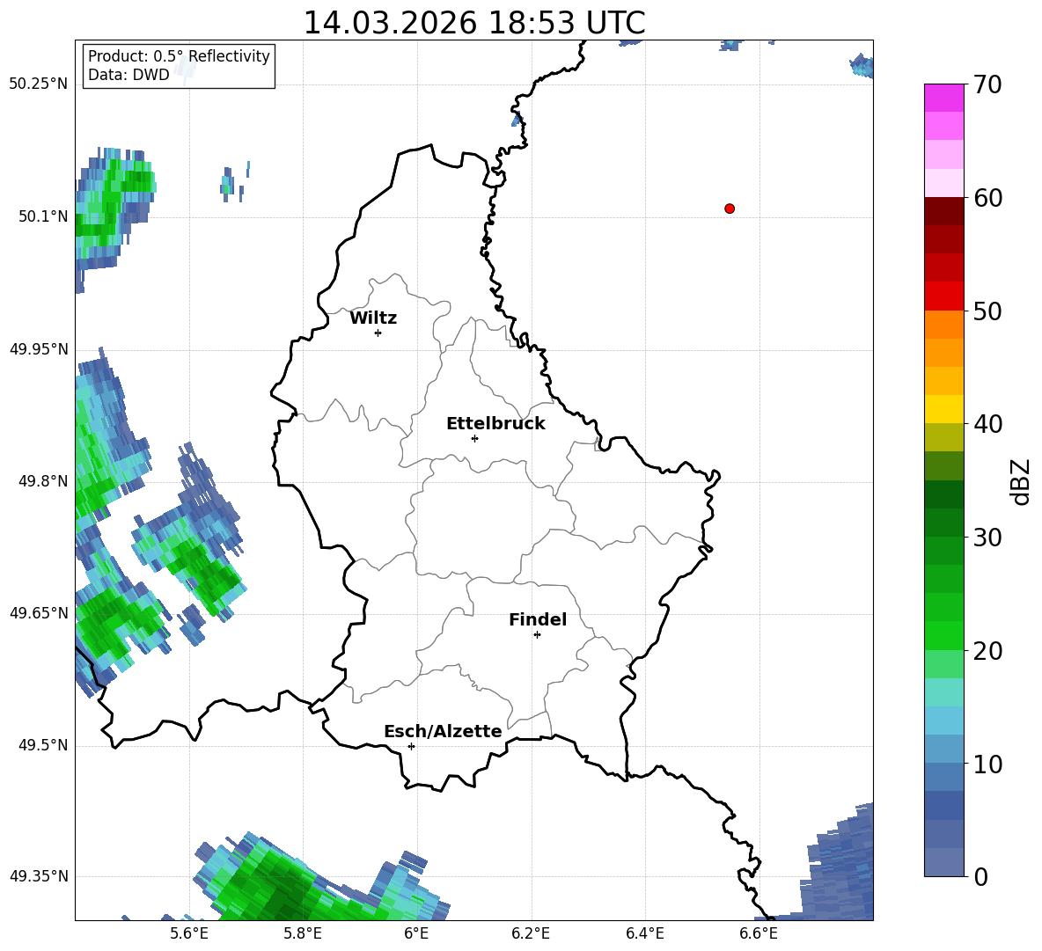Screen dimensions: 1042x951
Task: Click the Wiltz station cross marker
Action: 378,333
